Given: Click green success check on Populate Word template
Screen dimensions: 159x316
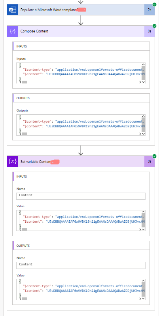Looking at the screenshot, I should pyautogui.click(x=154, y=4).
